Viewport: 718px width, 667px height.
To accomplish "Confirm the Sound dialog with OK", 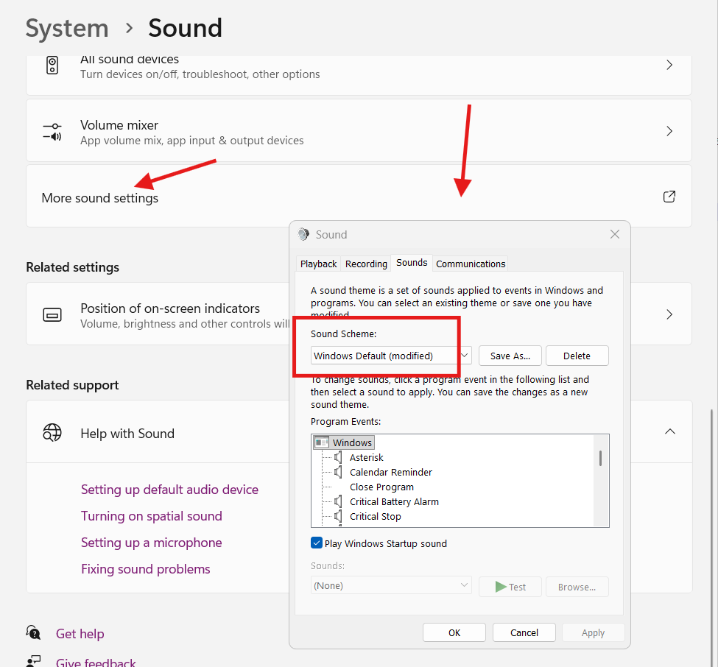I will [454, 632].
